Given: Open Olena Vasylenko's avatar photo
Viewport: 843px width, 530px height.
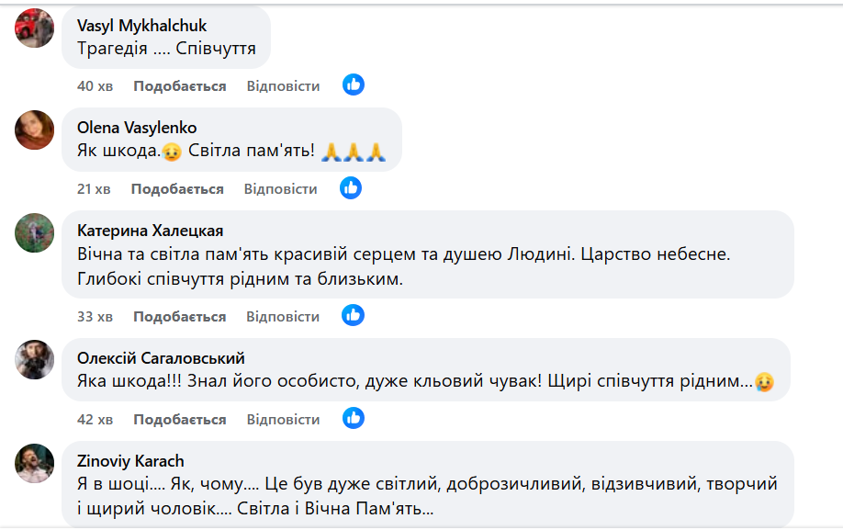Looking at the screenshot, I should coord(35,130).
